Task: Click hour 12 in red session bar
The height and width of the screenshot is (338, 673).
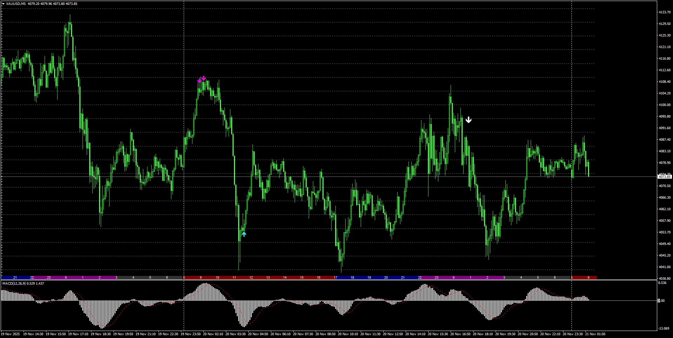Action: 251,278
